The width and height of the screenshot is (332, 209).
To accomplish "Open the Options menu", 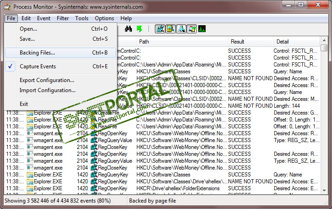I will [104, 18].
